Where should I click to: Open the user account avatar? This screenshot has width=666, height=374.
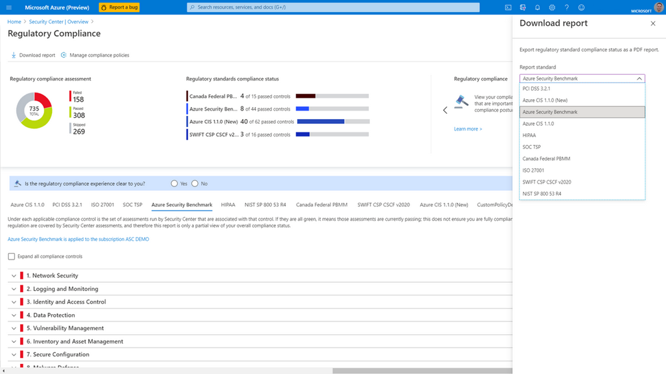[659, 7]
